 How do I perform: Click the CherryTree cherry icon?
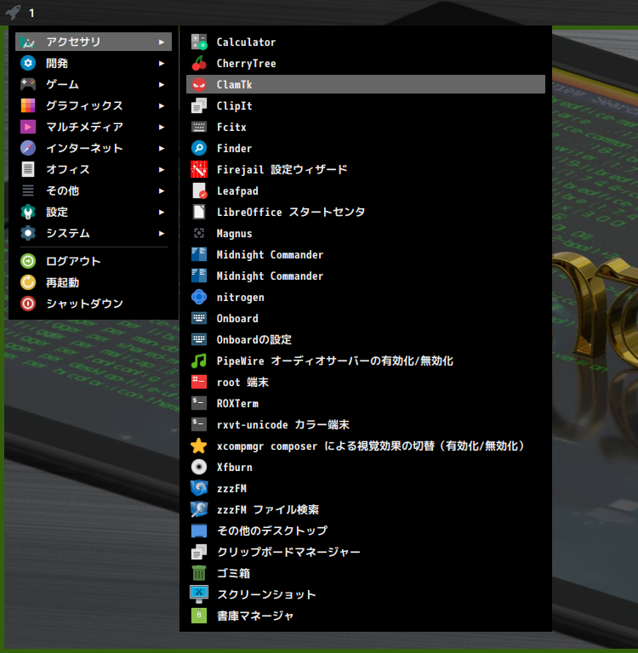tap(199, 63)
